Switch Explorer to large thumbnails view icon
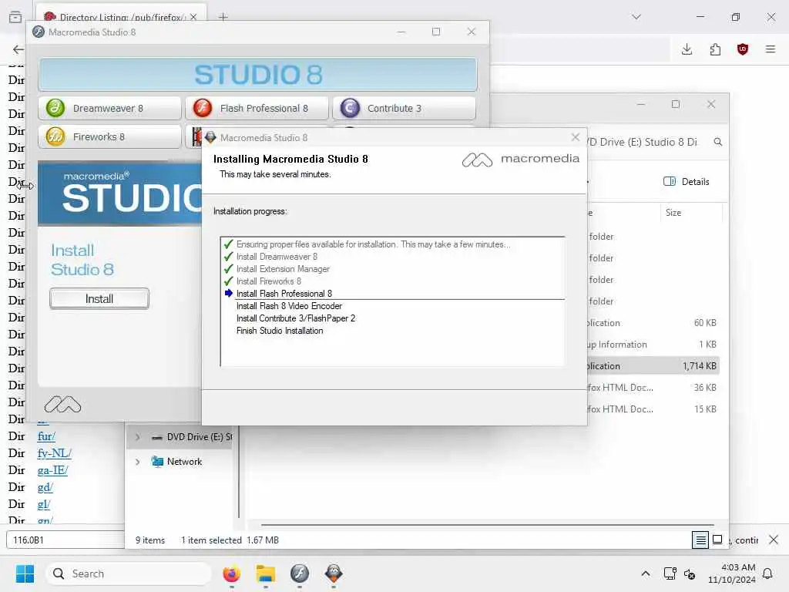789x592 pixels. tap(718, 540)
